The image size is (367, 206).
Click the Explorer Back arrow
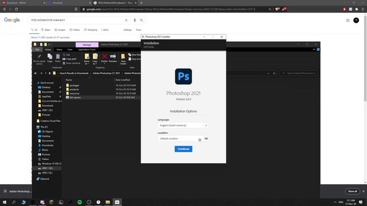(x=36, y=73)
